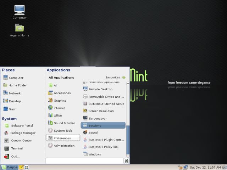Click the 'Software Portal' label

[22, 126]
